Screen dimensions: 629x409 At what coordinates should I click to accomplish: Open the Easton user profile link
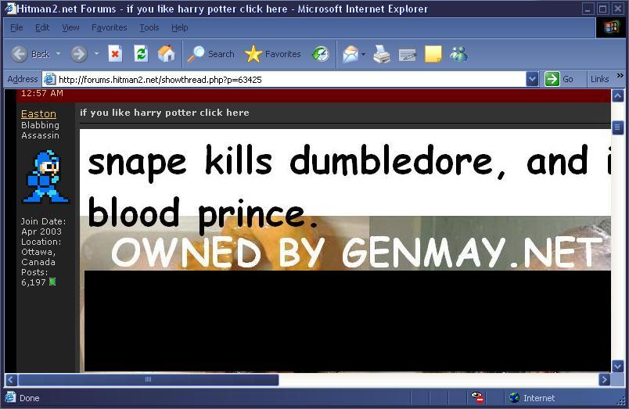click(x=38, y=114)
